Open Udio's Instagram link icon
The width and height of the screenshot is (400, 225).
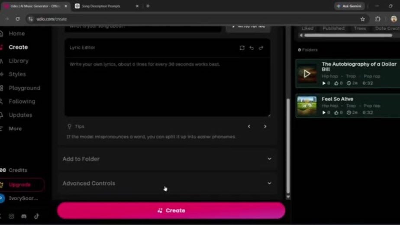click(11, 216)
